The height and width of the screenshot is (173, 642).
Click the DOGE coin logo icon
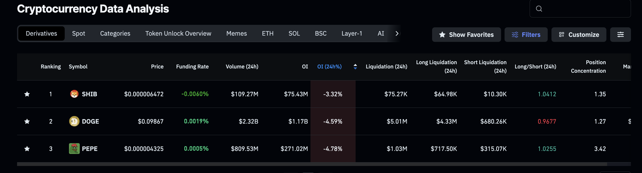click(x=74, y=121)
